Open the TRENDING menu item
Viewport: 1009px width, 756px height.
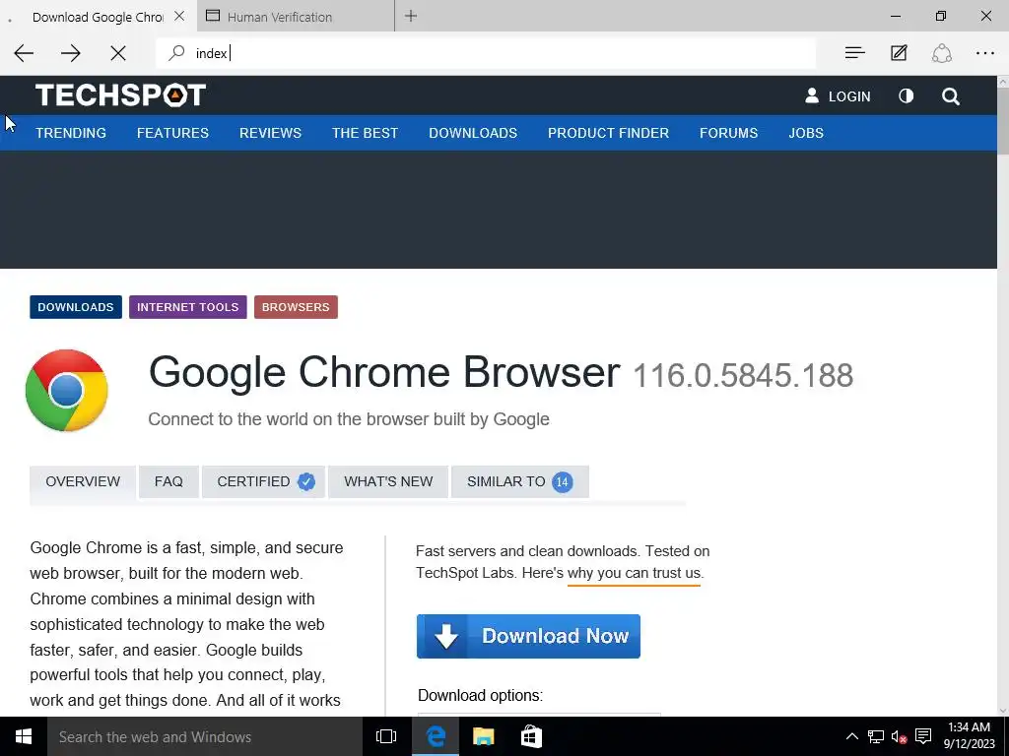click(x=71, y=133)
